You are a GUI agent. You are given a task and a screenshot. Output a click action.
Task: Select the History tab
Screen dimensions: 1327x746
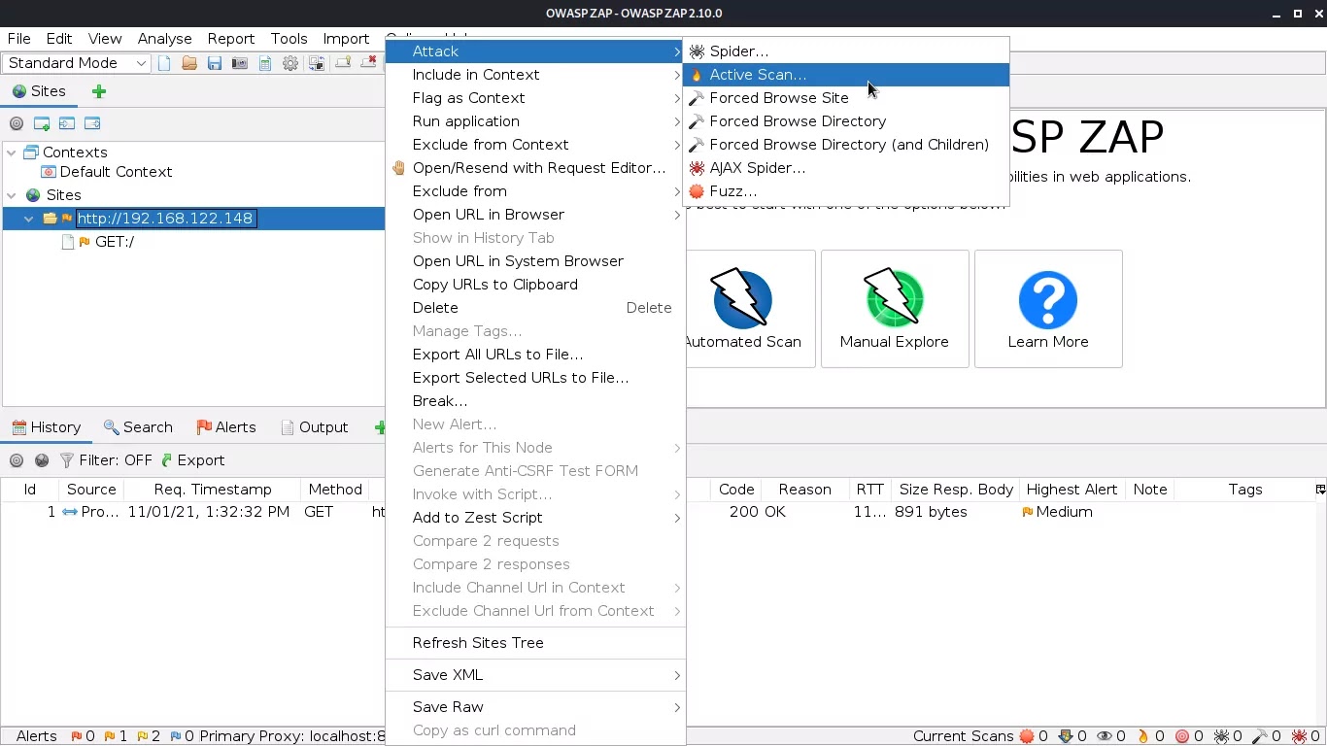(46, 427)
